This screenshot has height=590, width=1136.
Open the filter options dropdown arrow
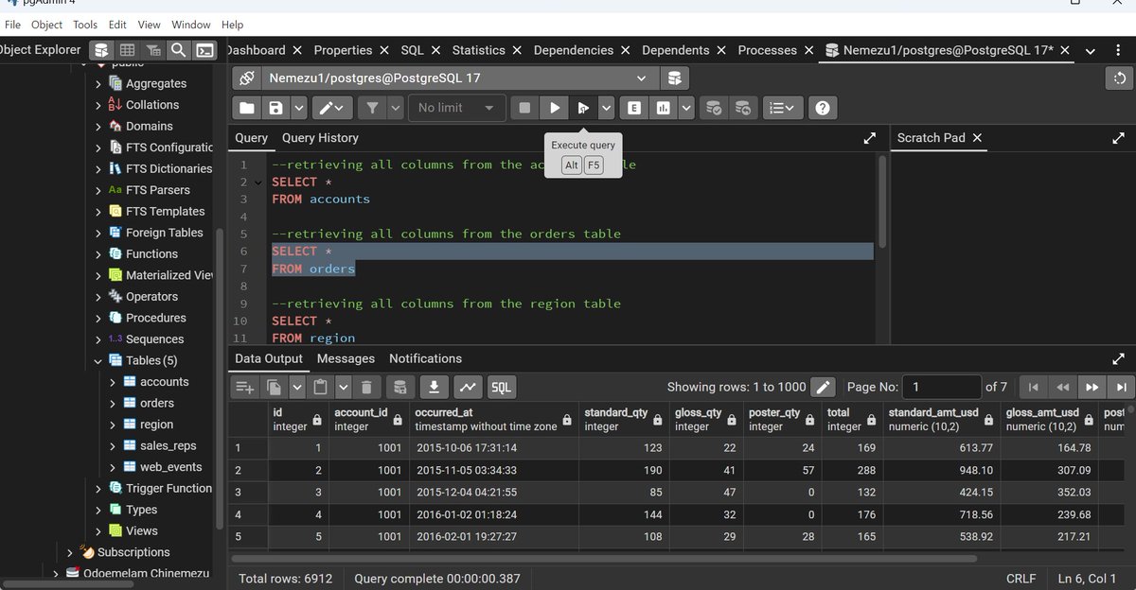point(395,108)
